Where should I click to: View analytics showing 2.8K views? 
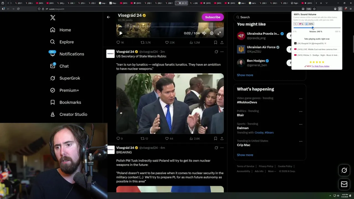pos(194,138)
